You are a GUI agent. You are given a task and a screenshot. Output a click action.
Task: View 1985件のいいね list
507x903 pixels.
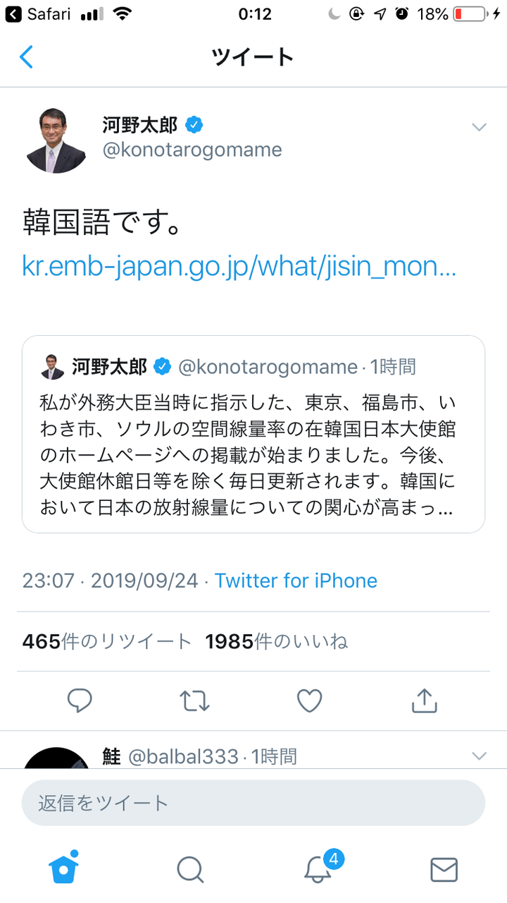click(x=277, y=641)
